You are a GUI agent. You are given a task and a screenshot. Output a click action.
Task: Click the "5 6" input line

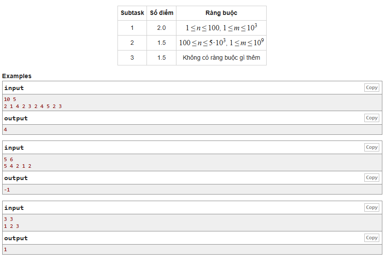pos(8,159)
